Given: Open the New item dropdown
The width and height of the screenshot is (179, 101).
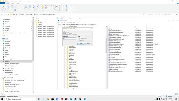Looking at the screenshot, I should pyautogui.click(x=49, y=6).
